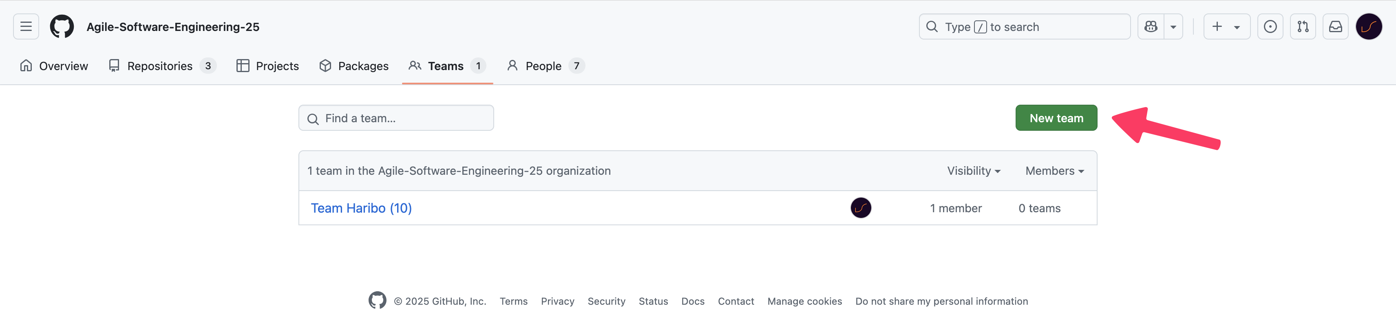Click the footer GitHub logo
Viewport: 1396px width, 310px height.
point(377,300)
